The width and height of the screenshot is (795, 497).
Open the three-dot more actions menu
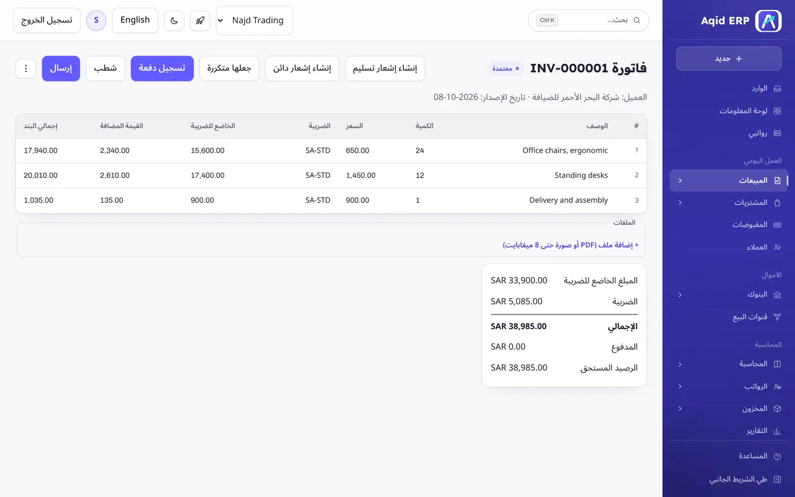click(26, 68)
